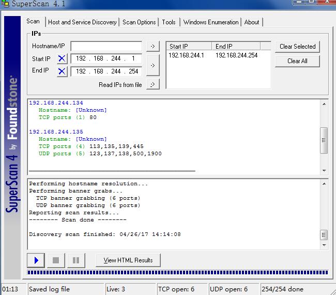Screen dimensions: 336x295
Task: Click the End IP address field
Action: [x=106, y=71]
